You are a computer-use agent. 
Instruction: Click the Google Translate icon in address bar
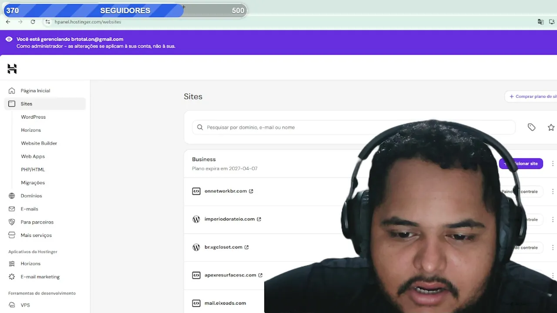point(540,22)
